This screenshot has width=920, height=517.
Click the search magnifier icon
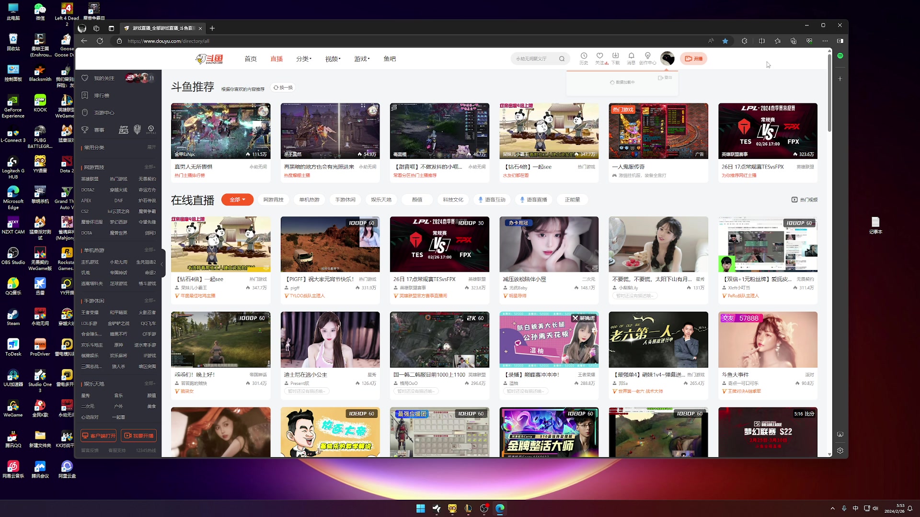click(562, 59)
